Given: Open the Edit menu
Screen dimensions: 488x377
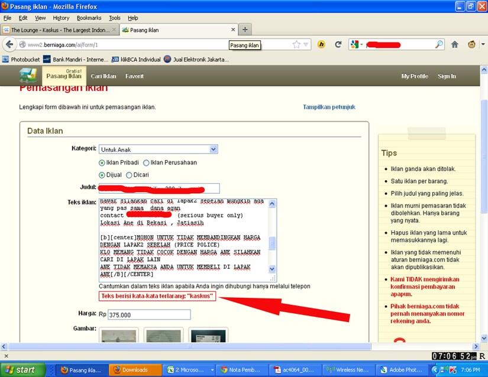Looking at the screenshot, I should pos(23,18).
